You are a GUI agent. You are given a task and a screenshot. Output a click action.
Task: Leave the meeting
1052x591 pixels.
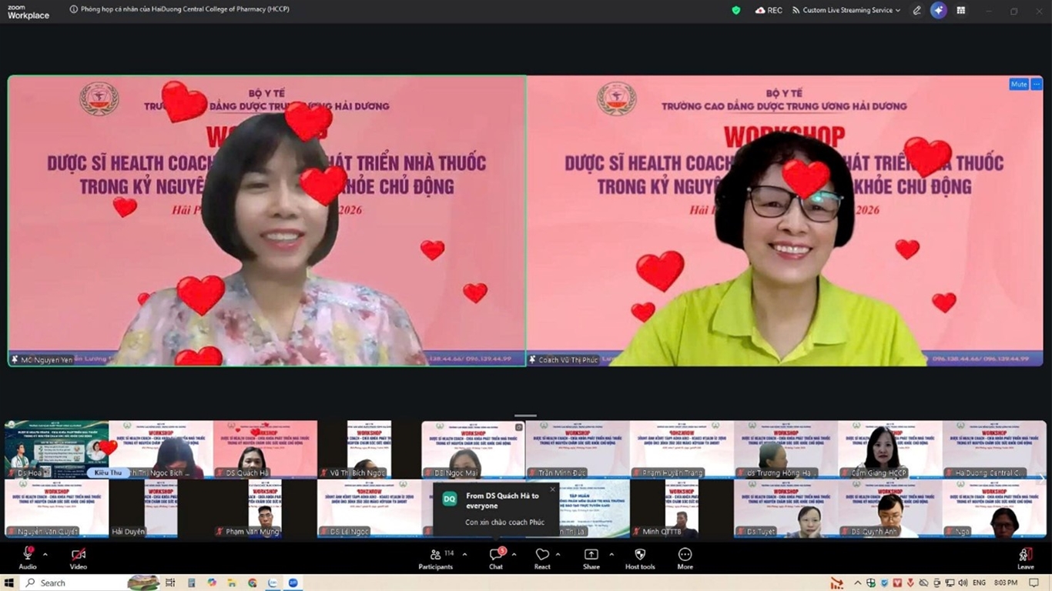coord(1025,559)
